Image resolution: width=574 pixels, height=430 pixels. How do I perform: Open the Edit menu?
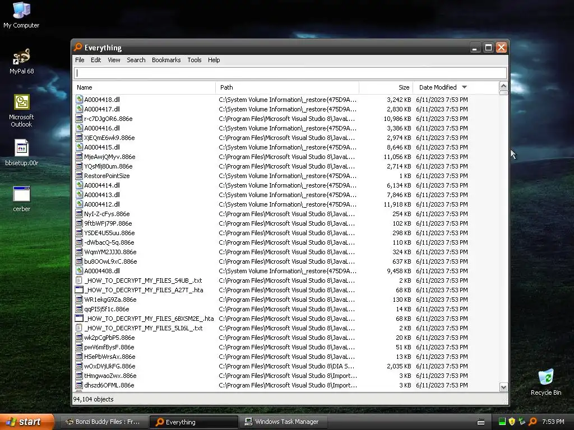pos(96,60)
